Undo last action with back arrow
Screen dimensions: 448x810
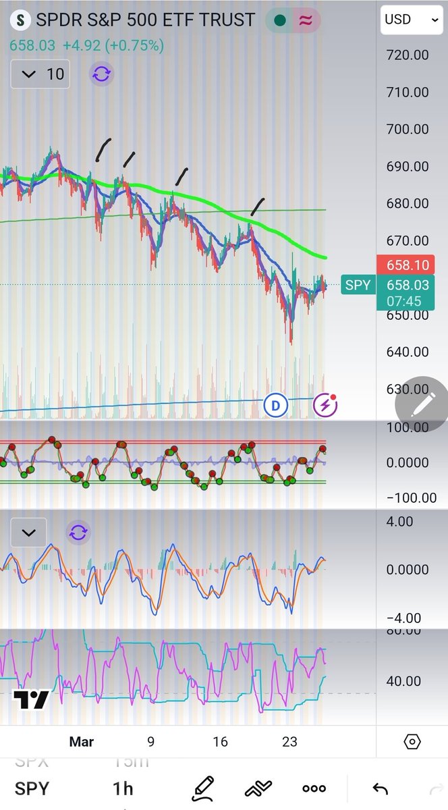381,788
